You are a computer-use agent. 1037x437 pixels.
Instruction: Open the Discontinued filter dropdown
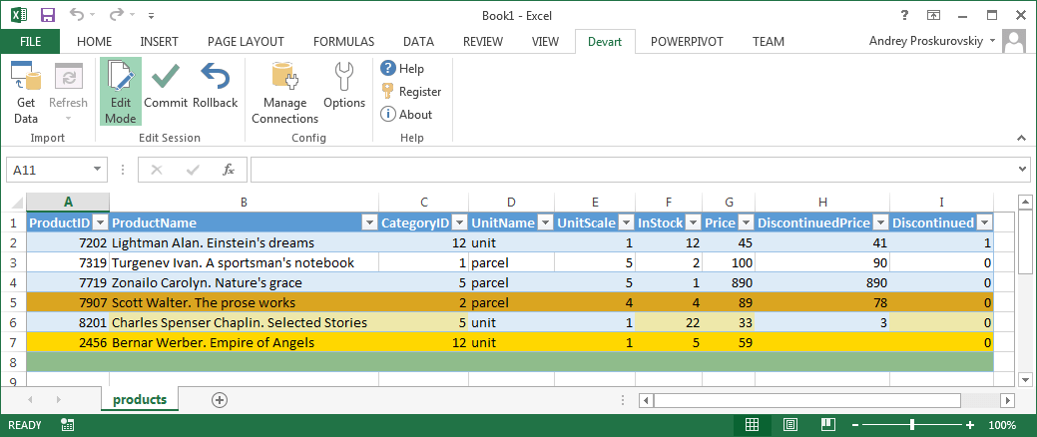click(984, 222)
